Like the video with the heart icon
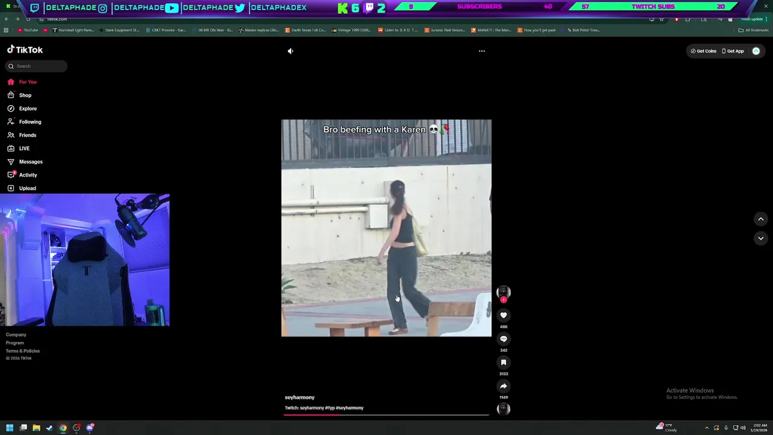This screenshot has width=773, height=435. pos(504,315)
